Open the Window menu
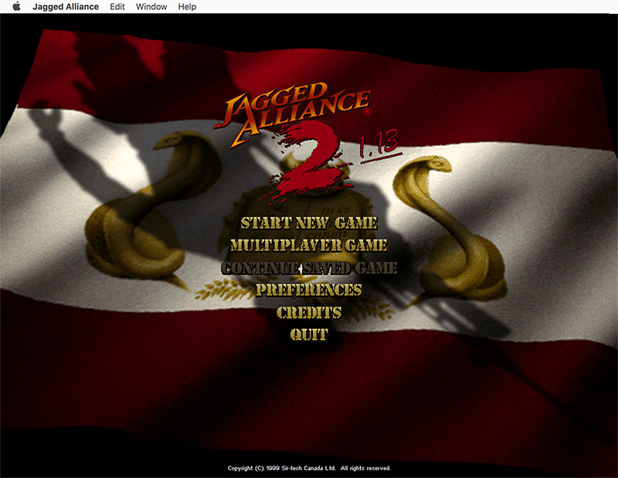Screen dimensions: 618x478 151,7
